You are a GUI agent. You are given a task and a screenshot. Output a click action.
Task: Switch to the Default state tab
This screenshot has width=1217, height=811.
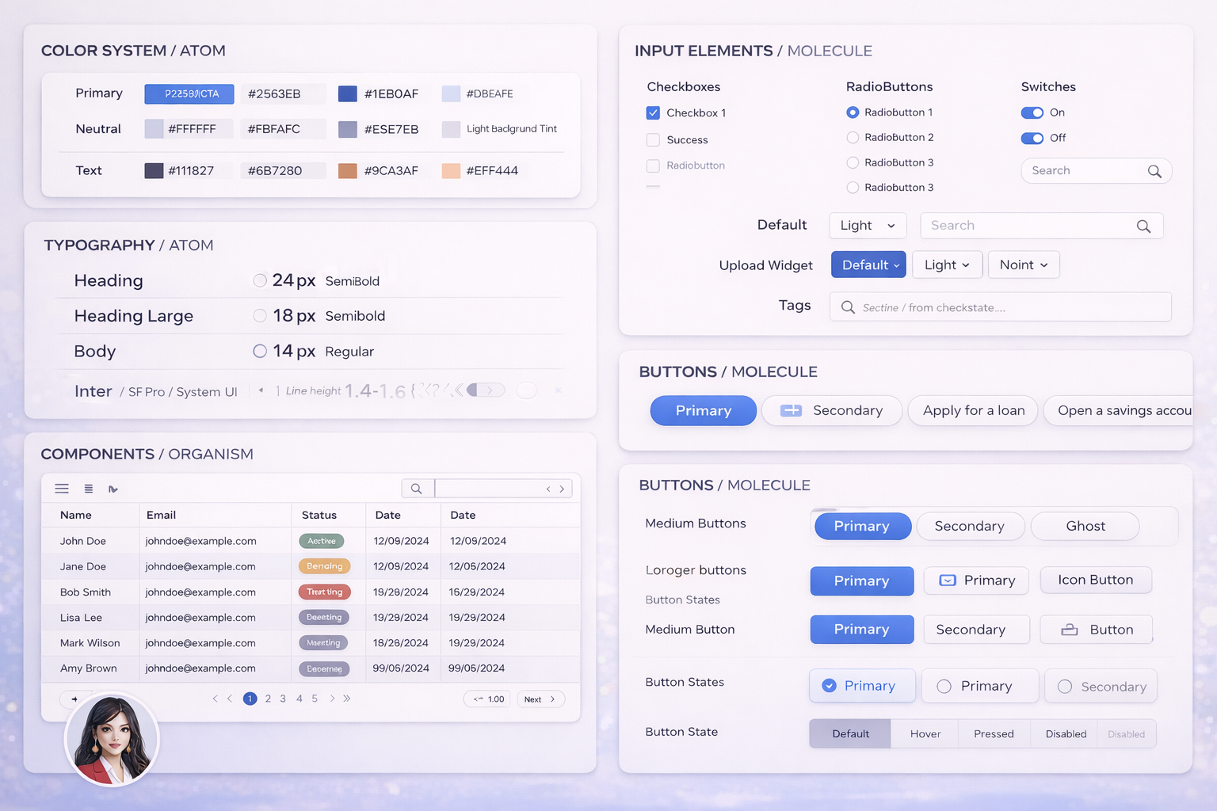pyautogui.click(x=850, y=733)
